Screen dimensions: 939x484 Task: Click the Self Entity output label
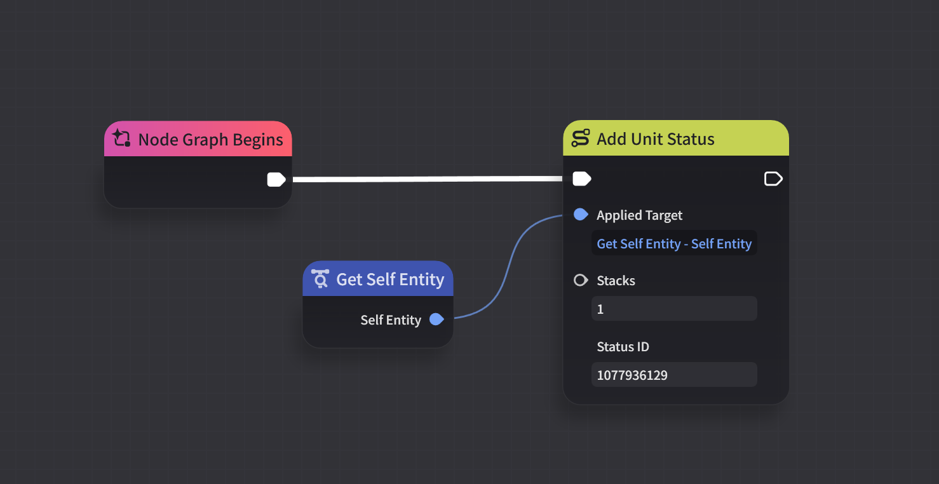point(391,320)
